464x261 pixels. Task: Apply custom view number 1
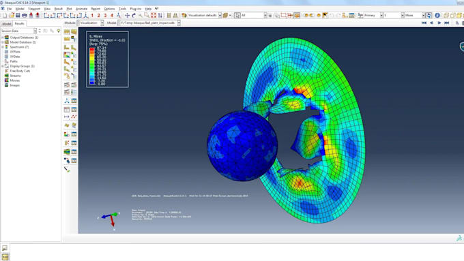coord(92,16)
